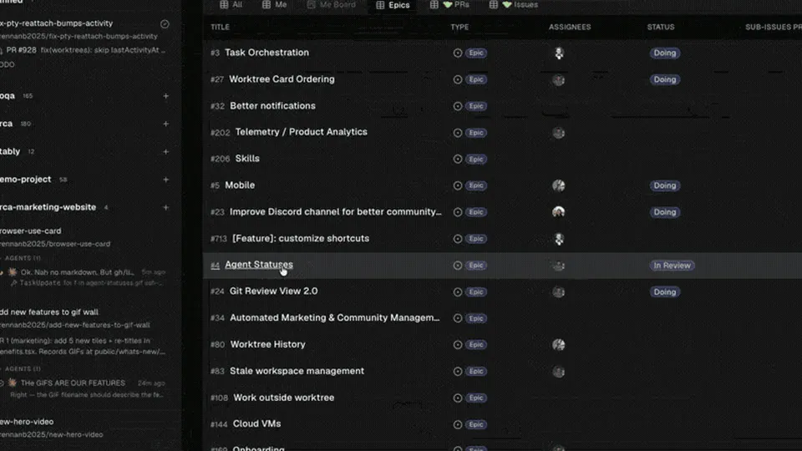This screenshot has width=802, height=451.
Task: Click the open-issue icon for Worktree Card Ordering
Action: [x=457, y=79]
